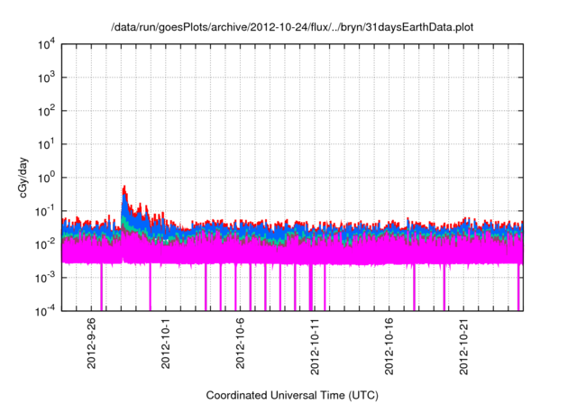
Task: Select the 2012-10-11 date tick label
Action: pyautogui.click(x=315, y=343)
